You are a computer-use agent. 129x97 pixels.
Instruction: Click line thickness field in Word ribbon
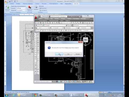(x=21, y=8)
